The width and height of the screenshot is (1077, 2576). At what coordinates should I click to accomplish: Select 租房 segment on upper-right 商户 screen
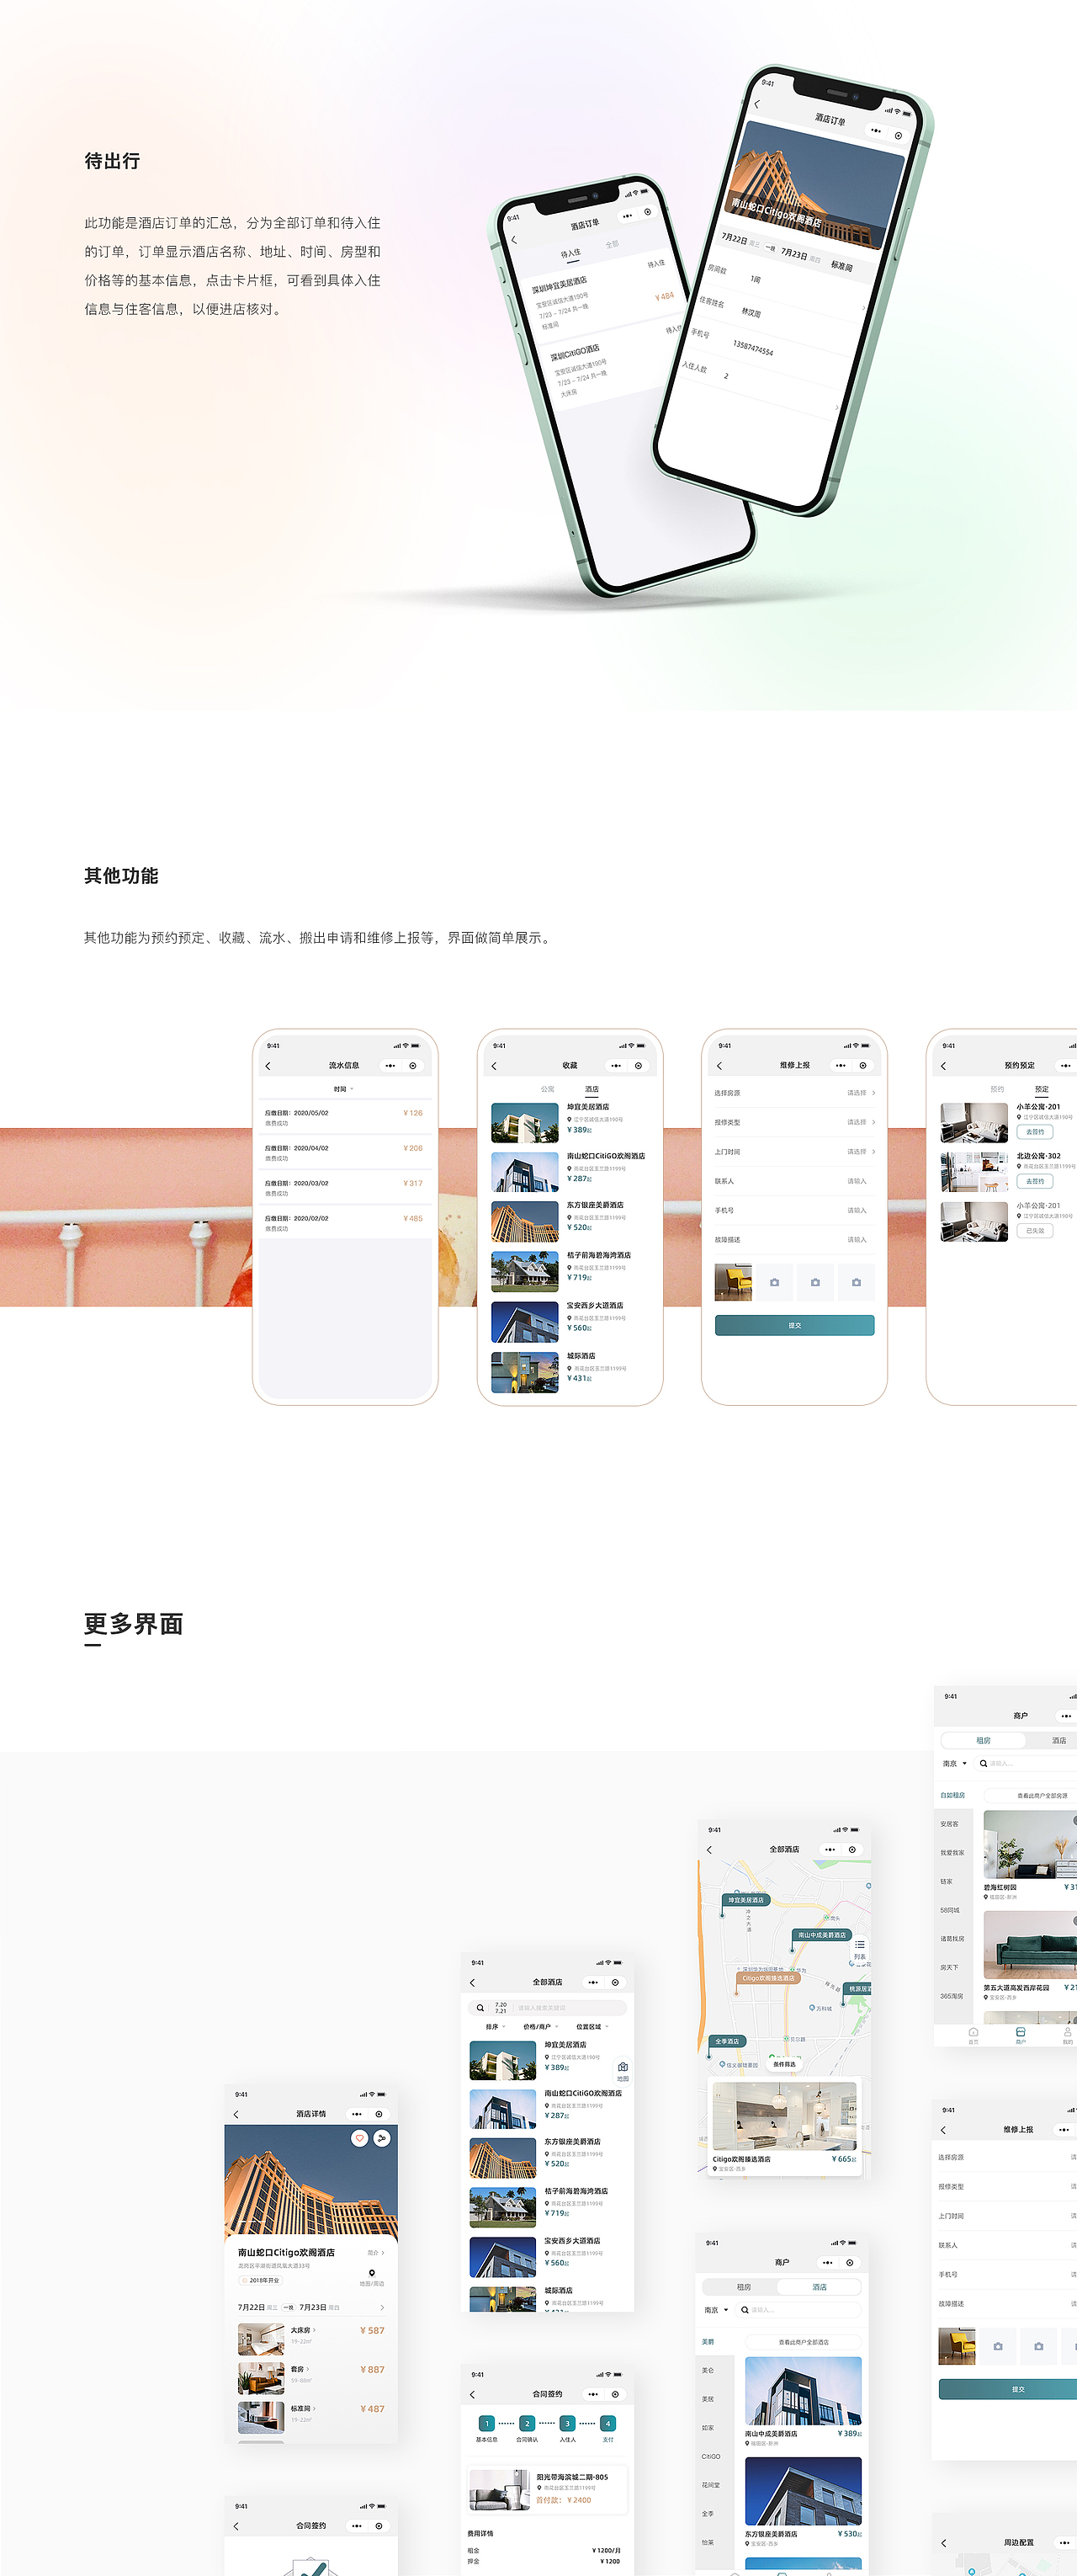[x=983, y=1741]
